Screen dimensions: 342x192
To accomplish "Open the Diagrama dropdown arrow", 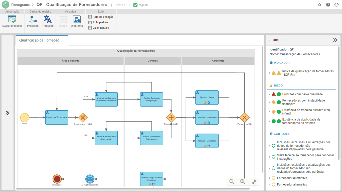I will tap(77, 29).
